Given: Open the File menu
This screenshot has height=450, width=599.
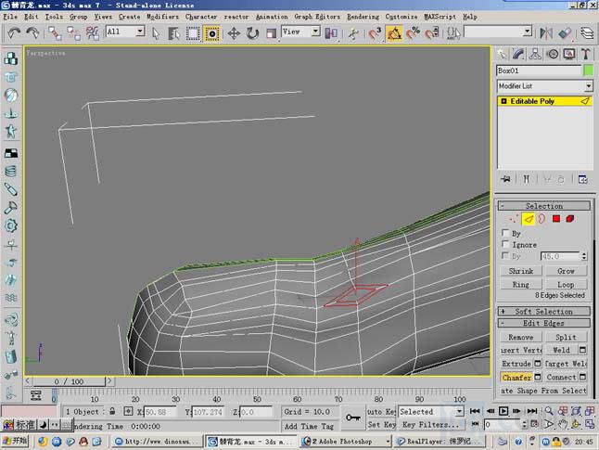Looking at the screenshot, I should (10, 17).
